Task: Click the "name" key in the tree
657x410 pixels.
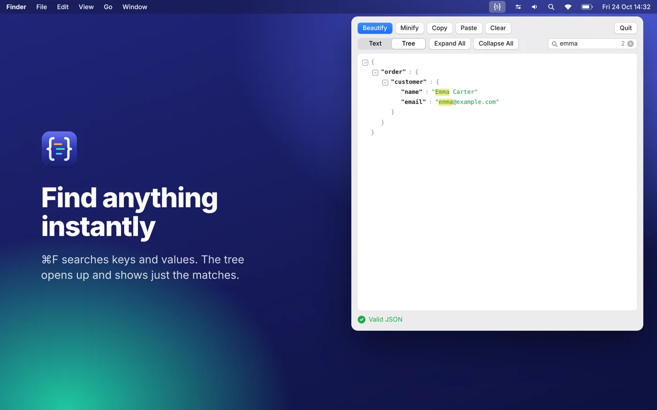Action: coord(412,92)
